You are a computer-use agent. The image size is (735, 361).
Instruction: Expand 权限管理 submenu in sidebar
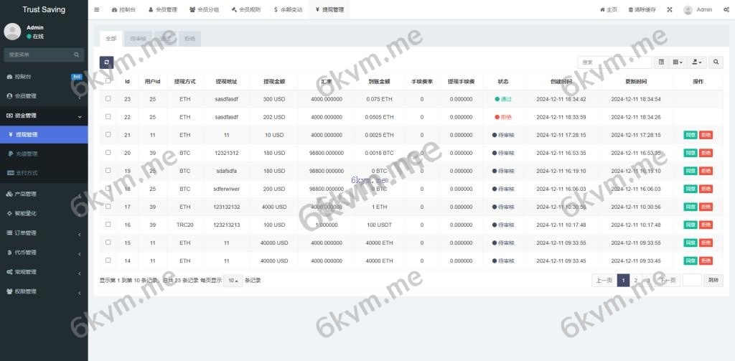[x=44, y=291]
